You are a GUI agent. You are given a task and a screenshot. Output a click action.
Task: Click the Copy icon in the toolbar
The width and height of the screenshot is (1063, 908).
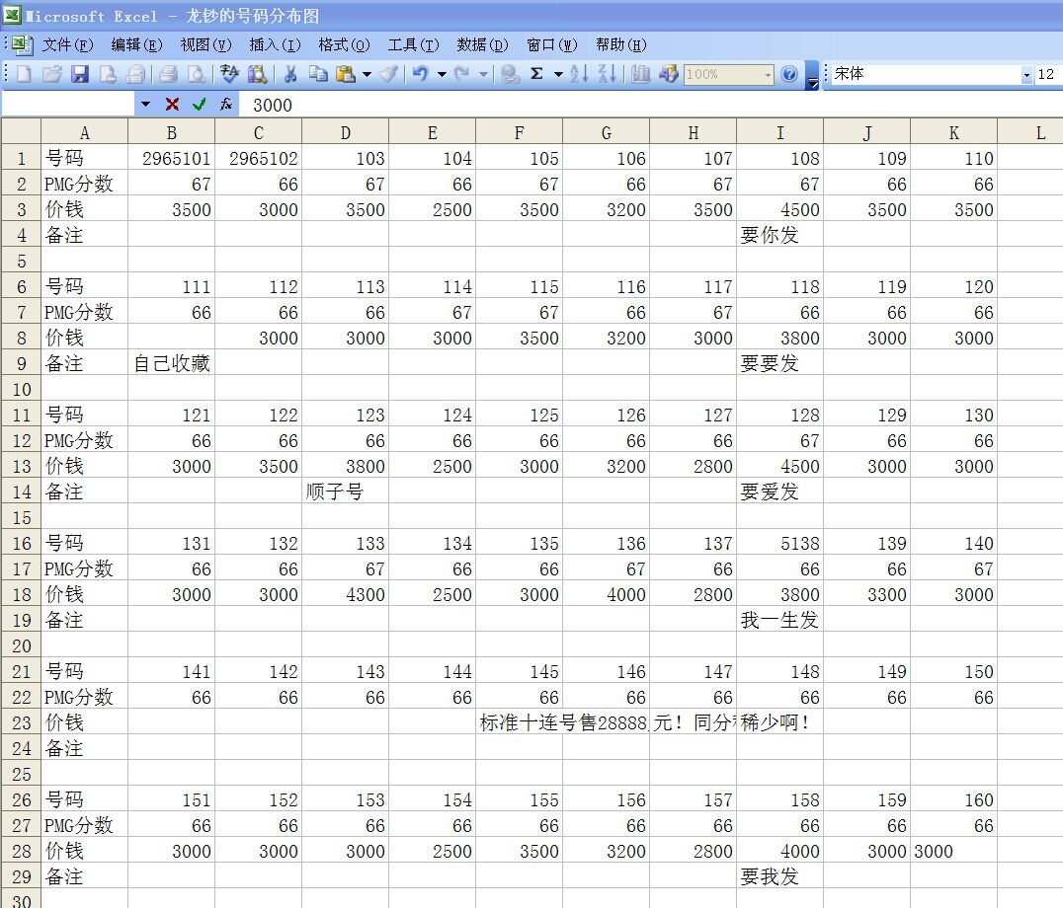pyautogui.click(x=317, y=74)
